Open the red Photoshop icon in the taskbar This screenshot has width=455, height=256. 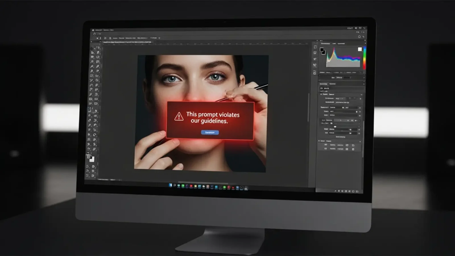(x=229, y=186)
